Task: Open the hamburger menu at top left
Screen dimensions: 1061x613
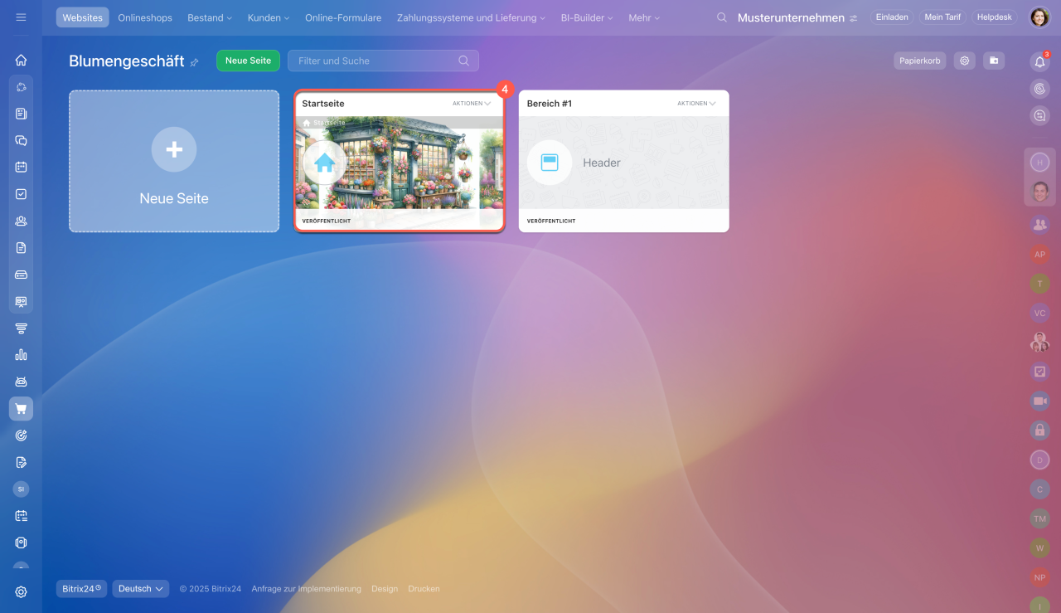Action: coord(21,17)
